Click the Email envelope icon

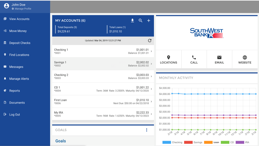[x=219, y=58]
